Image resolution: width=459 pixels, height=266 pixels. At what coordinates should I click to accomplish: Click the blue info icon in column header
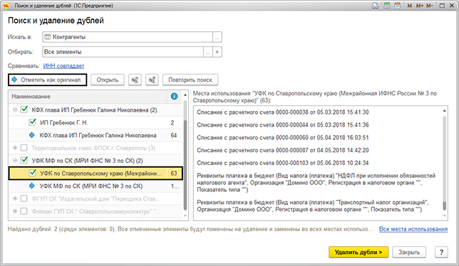pos(174,96)
